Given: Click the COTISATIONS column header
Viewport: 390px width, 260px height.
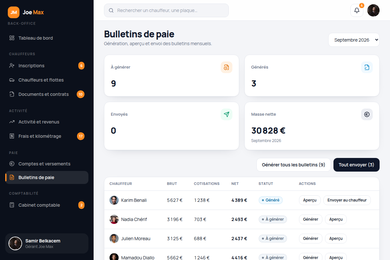Looking at the screenshot, I should (x=207, y=184).
